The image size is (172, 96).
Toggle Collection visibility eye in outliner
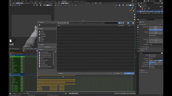pos(162,7)
